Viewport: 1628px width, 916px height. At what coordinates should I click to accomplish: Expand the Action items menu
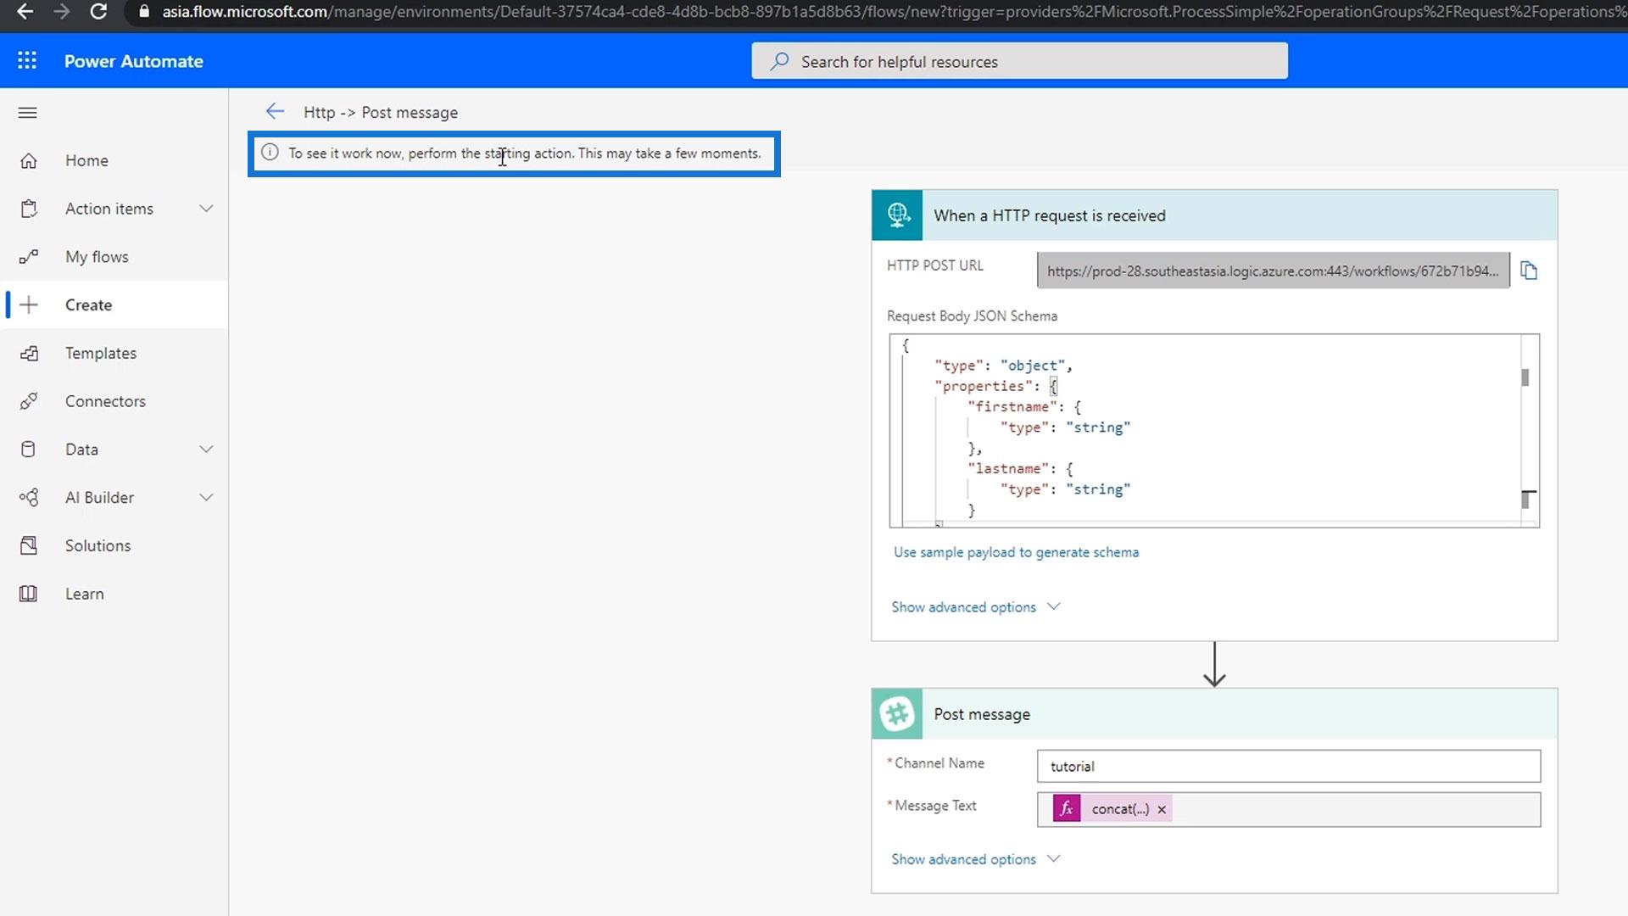(x=206, y=209)
